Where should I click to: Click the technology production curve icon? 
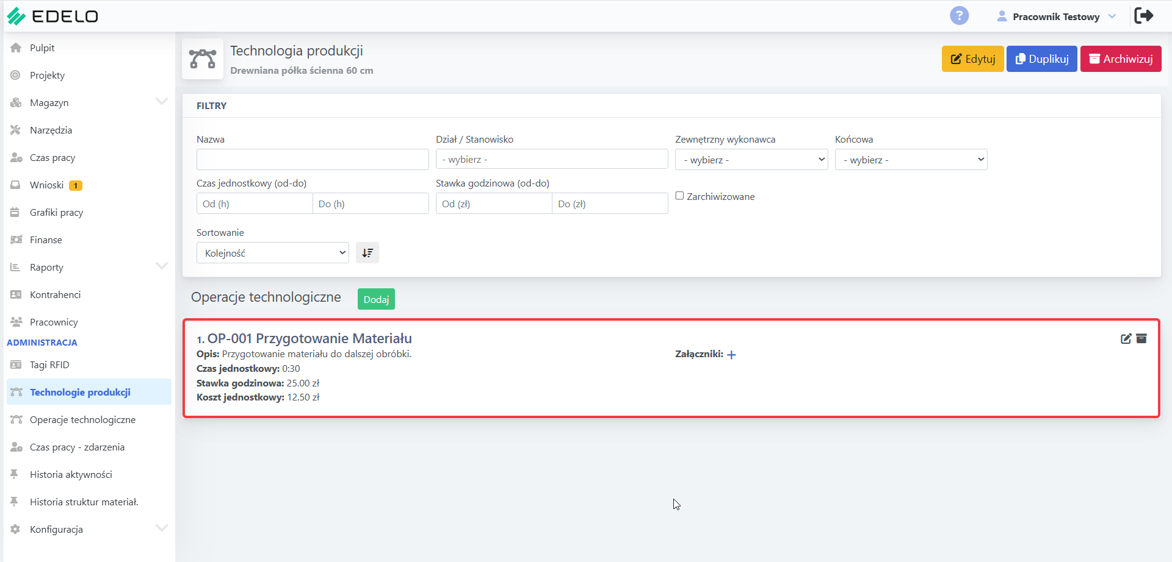pyautogui.click(x=203, y=59)
